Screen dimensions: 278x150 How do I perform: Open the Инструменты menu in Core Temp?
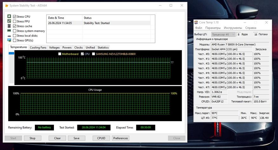pos(233,28)
